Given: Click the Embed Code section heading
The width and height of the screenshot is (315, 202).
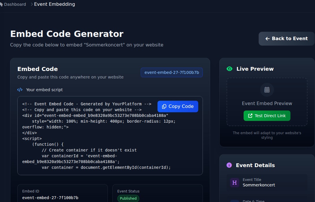Looking at the screenshot, I should click(x=38, y=69).
